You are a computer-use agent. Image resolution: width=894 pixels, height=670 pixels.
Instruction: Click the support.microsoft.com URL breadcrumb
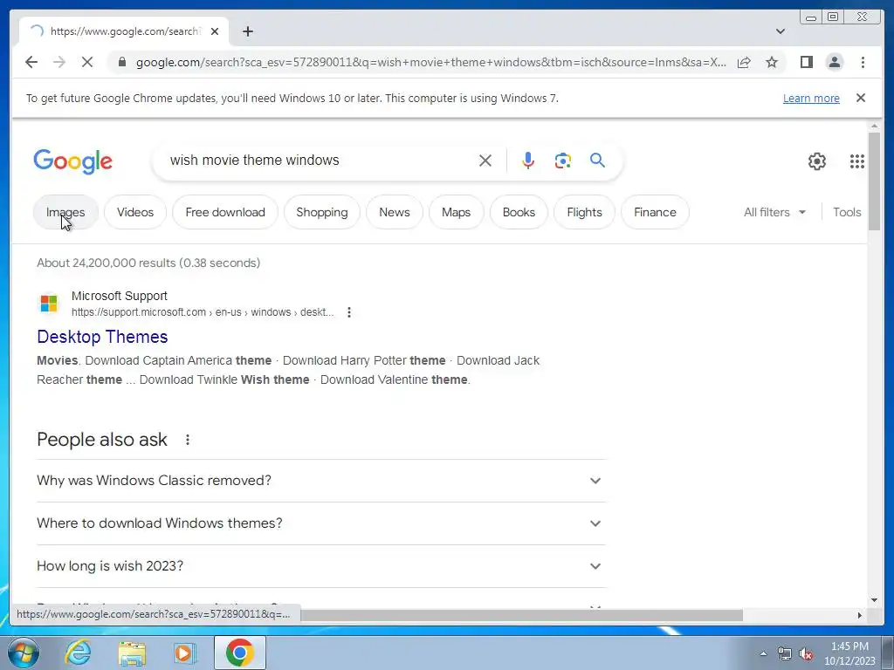click(203, 312)
